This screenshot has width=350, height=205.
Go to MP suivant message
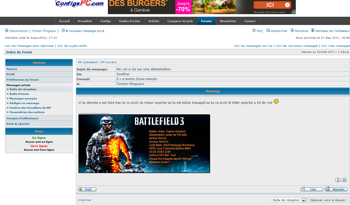click(108, 62)
